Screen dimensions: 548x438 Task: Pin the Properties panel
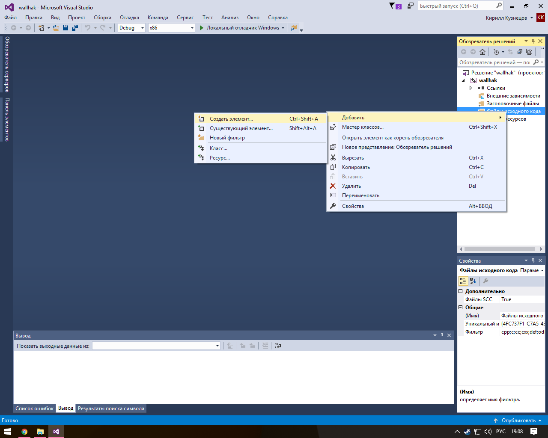pos(533,260)
